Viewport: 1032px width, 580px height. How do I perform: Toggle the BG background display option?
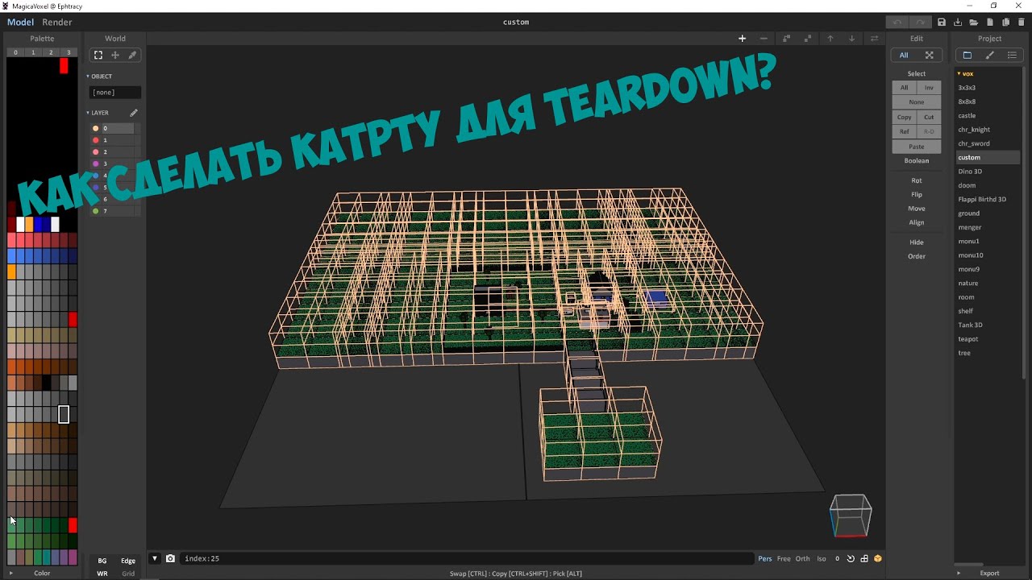pos(102,561)
